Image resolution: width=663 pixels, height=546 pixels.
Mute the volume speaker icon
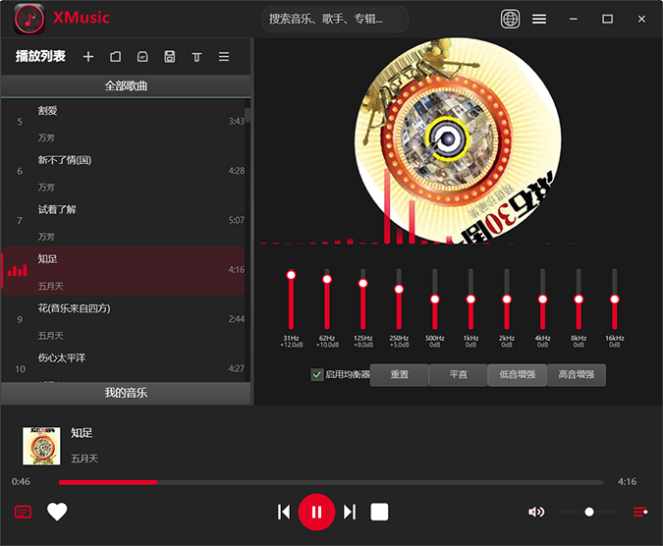pyautogui.click(x=536, y=512)
